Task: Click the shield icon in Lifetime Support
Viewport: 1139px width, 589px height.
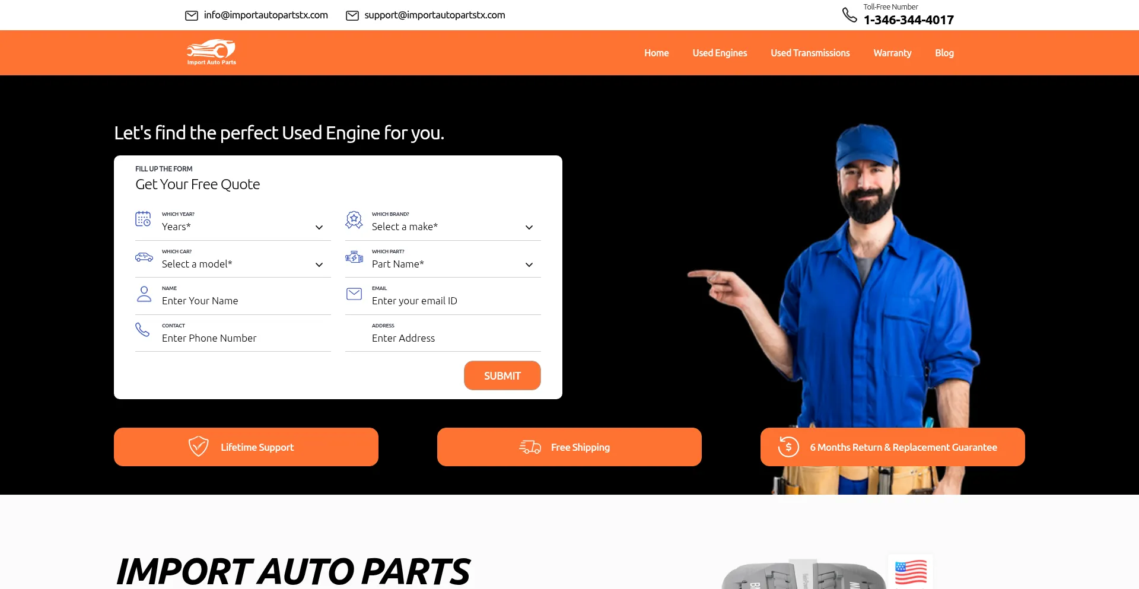Action: (198, 447)
